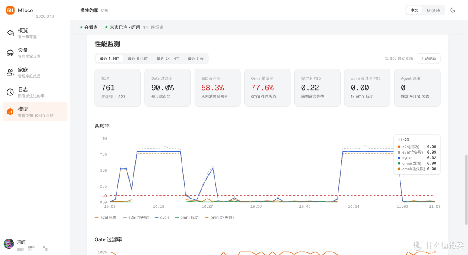The image size is (468, 255).
Task: Click the 呵呵 username at bottom
Action: tap(21, 242)
